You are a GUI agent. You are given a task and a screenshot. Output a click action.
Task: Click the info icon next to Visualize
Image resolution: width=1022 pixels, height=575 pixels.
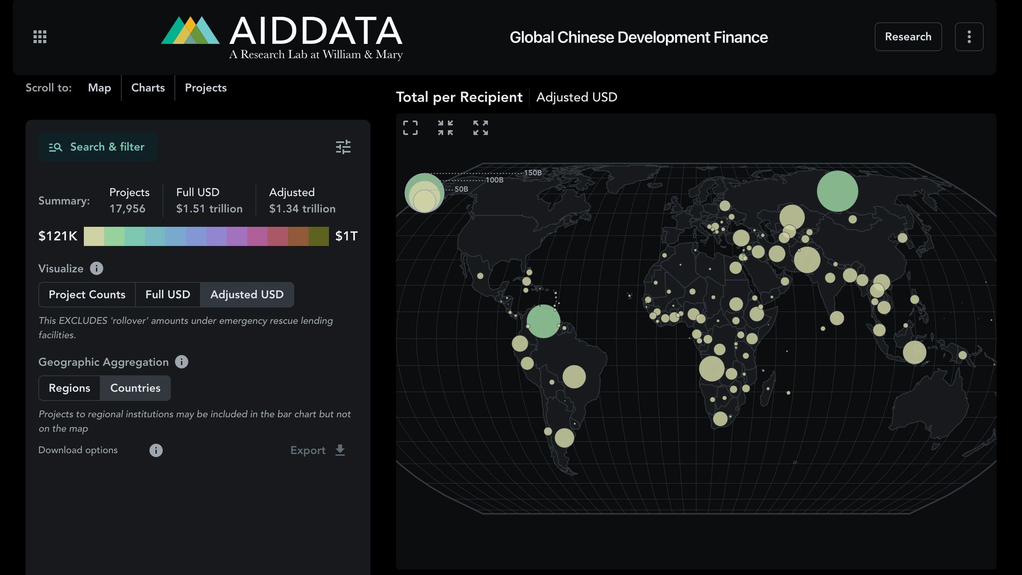pos(97,268)
